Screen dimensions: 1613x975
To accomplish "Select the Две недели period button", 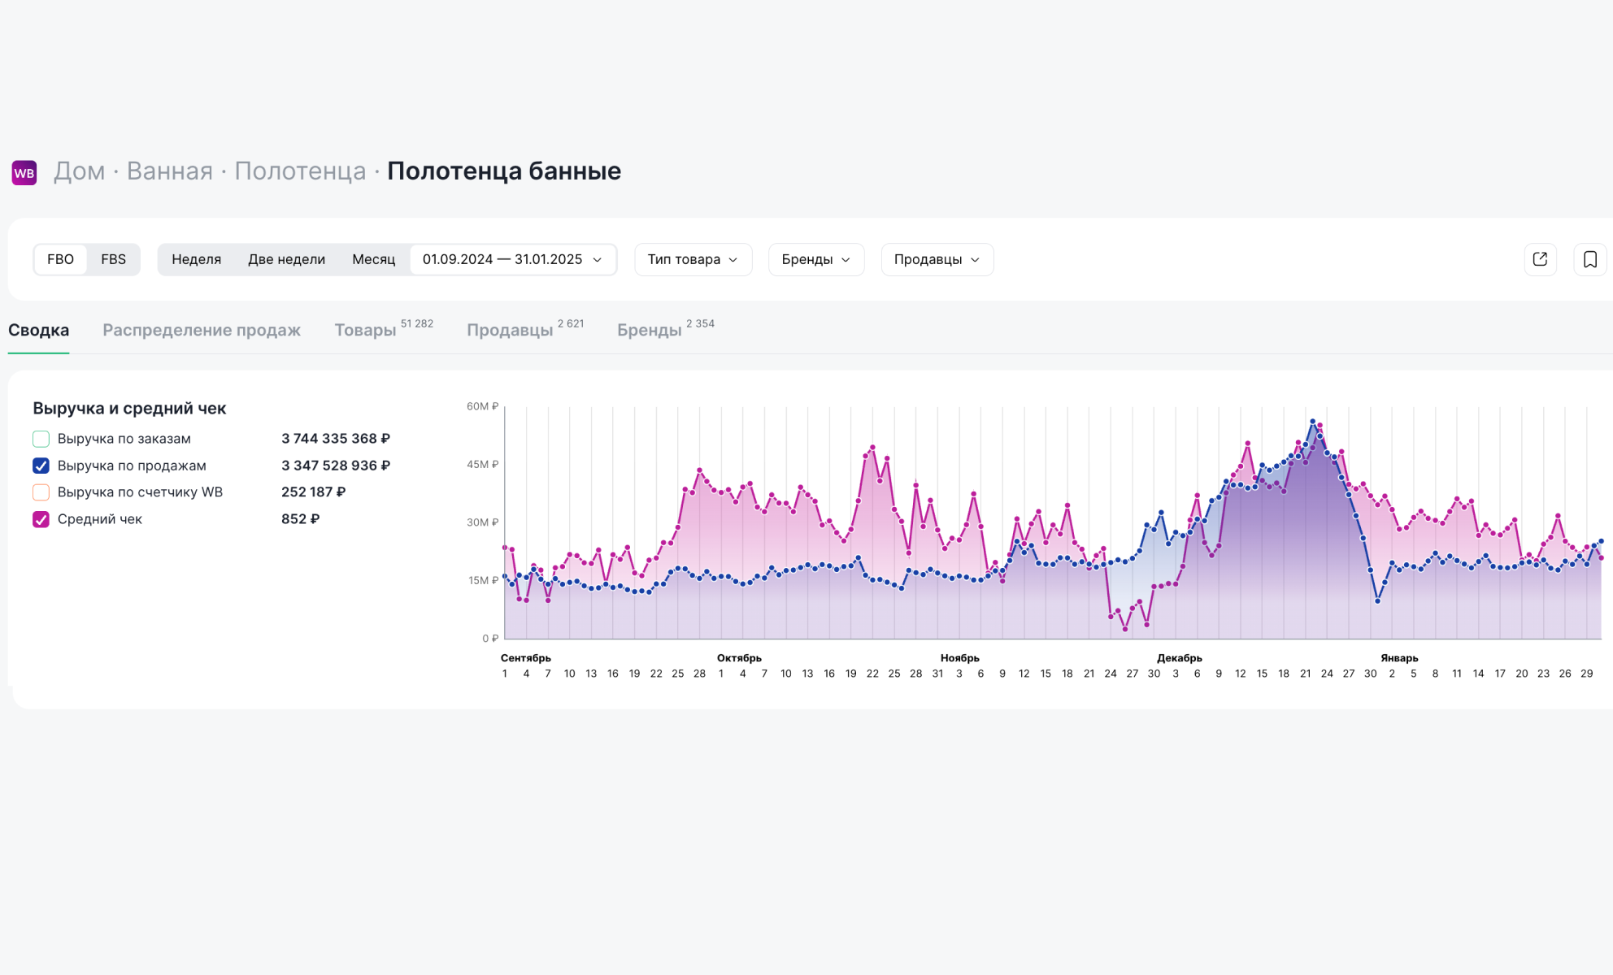I will pos(286,259).
